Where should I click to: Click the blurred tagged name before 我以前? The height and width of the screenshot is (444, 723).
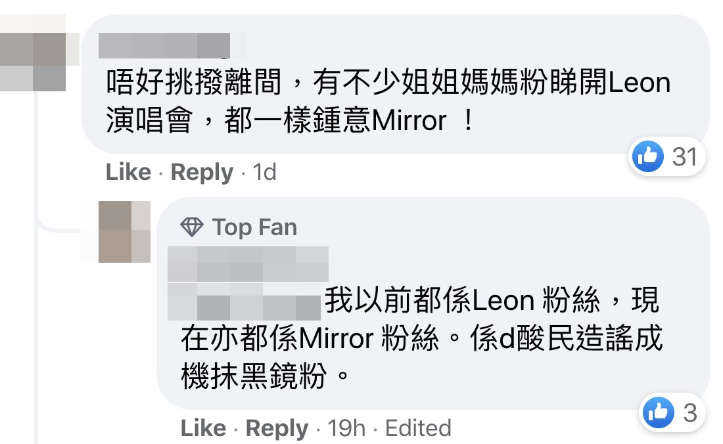[x=245, y=301]
